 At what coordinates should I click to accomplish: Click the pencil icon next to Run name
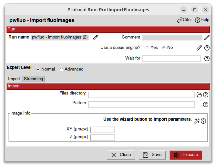click(95, 38)
